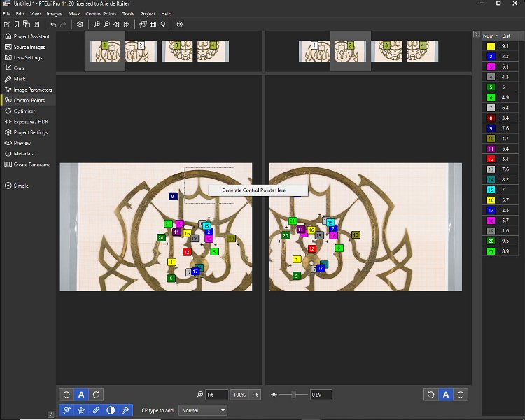Open the Control Points menu

click(x=99, y=13)
